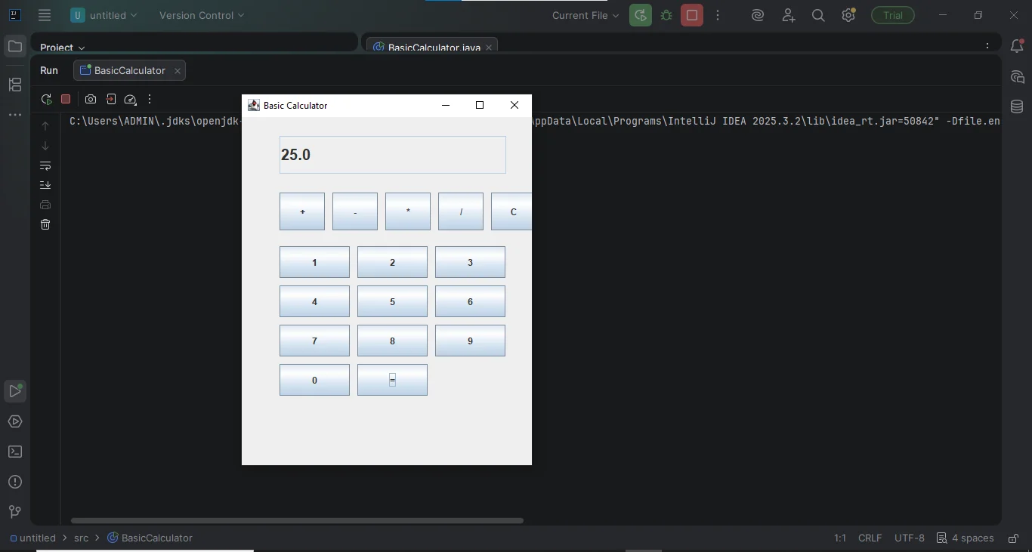Image resolution: width=1032 pixels, height=552 pixels.
Task: Stop the run with the red square button
Action: click(x=692, y=15)
